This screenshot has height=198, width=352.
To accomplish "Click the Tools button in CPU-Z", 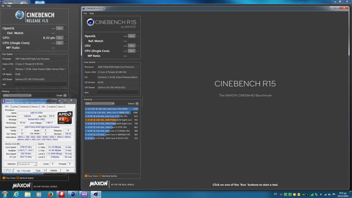I will coord(38,170).
